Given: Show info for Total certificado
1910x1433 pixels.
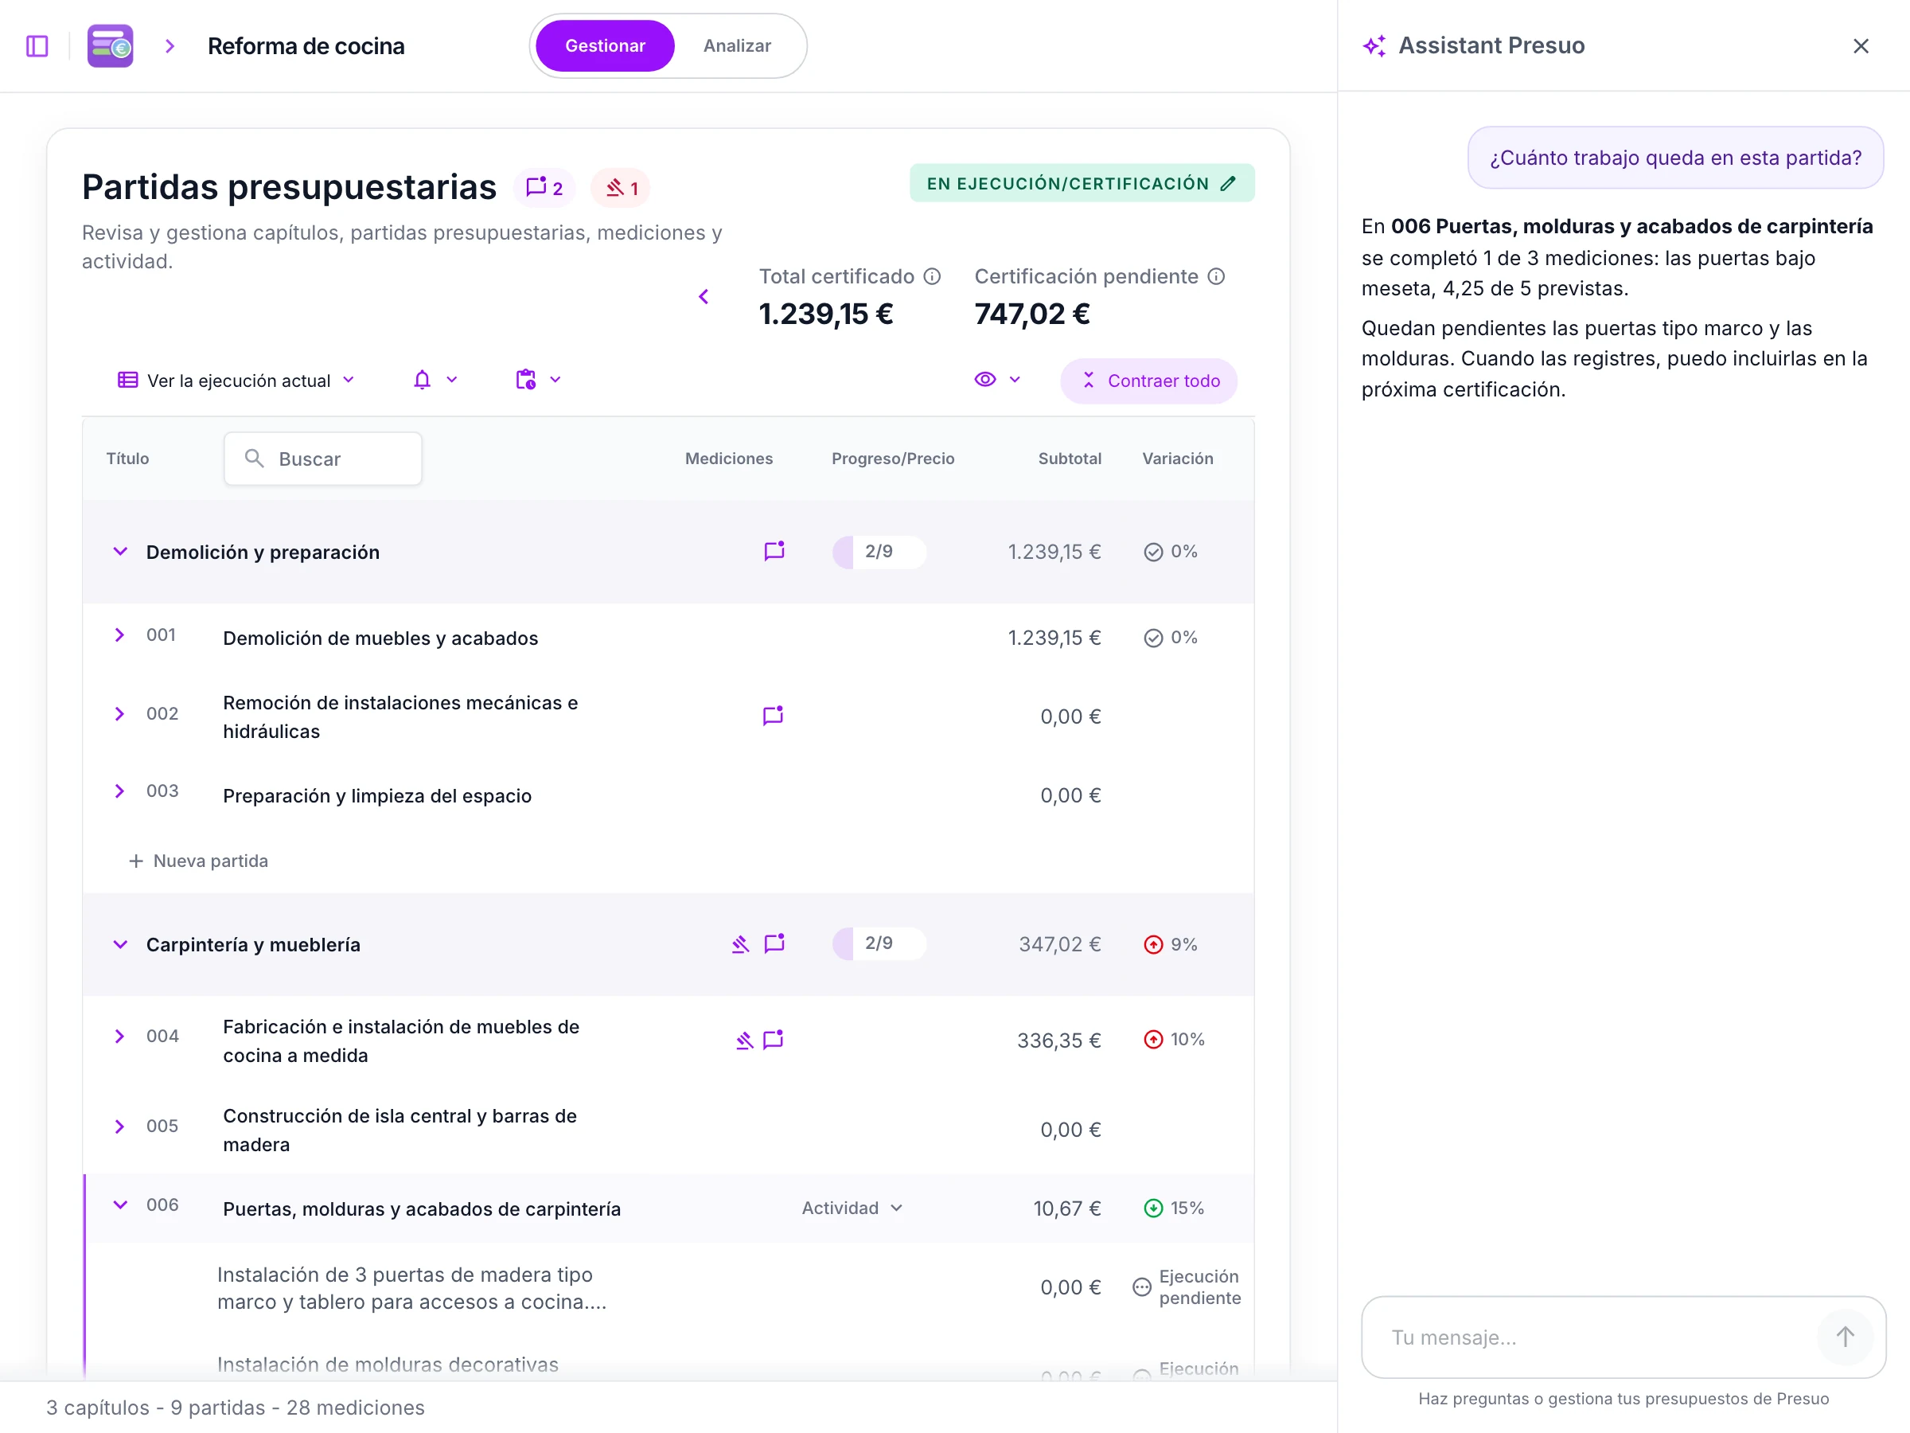Looking at the screenshot, I should tap(932, 276).
